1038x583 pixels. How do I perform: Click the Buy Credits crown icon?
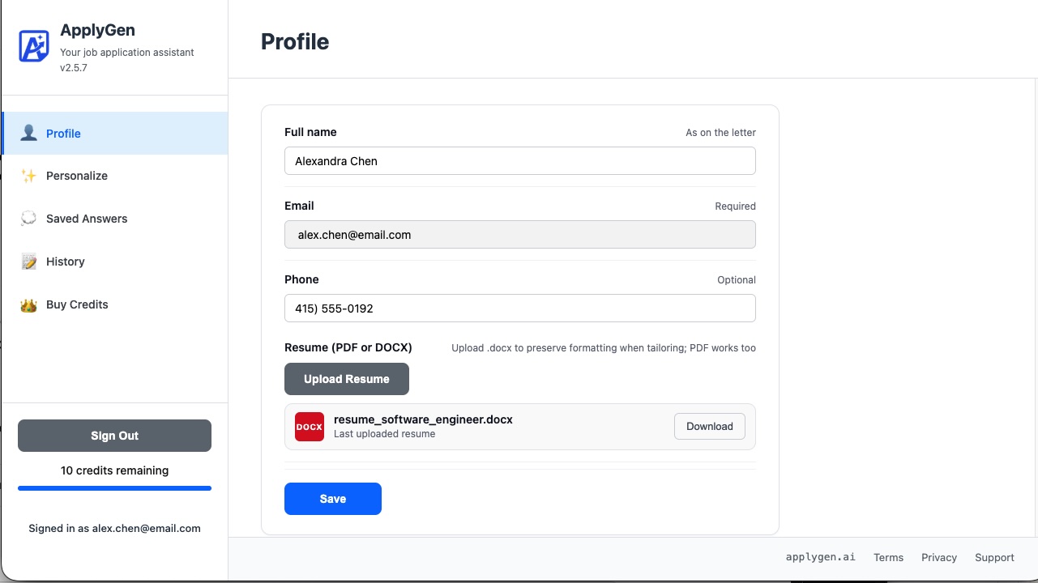pyautogui.click(x=28, y=304)
